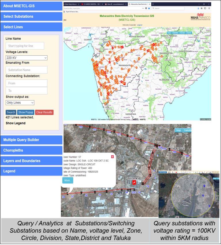Expand the About MSETCL-GIS panel

(31, 6)
